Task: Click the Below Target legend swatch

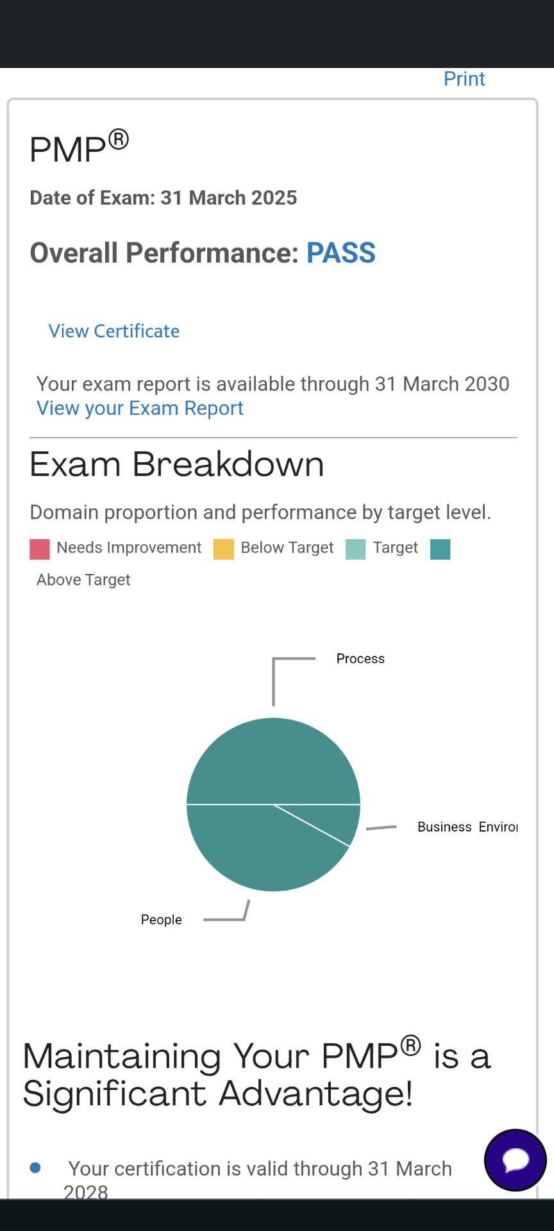Action: pos(223,549)
